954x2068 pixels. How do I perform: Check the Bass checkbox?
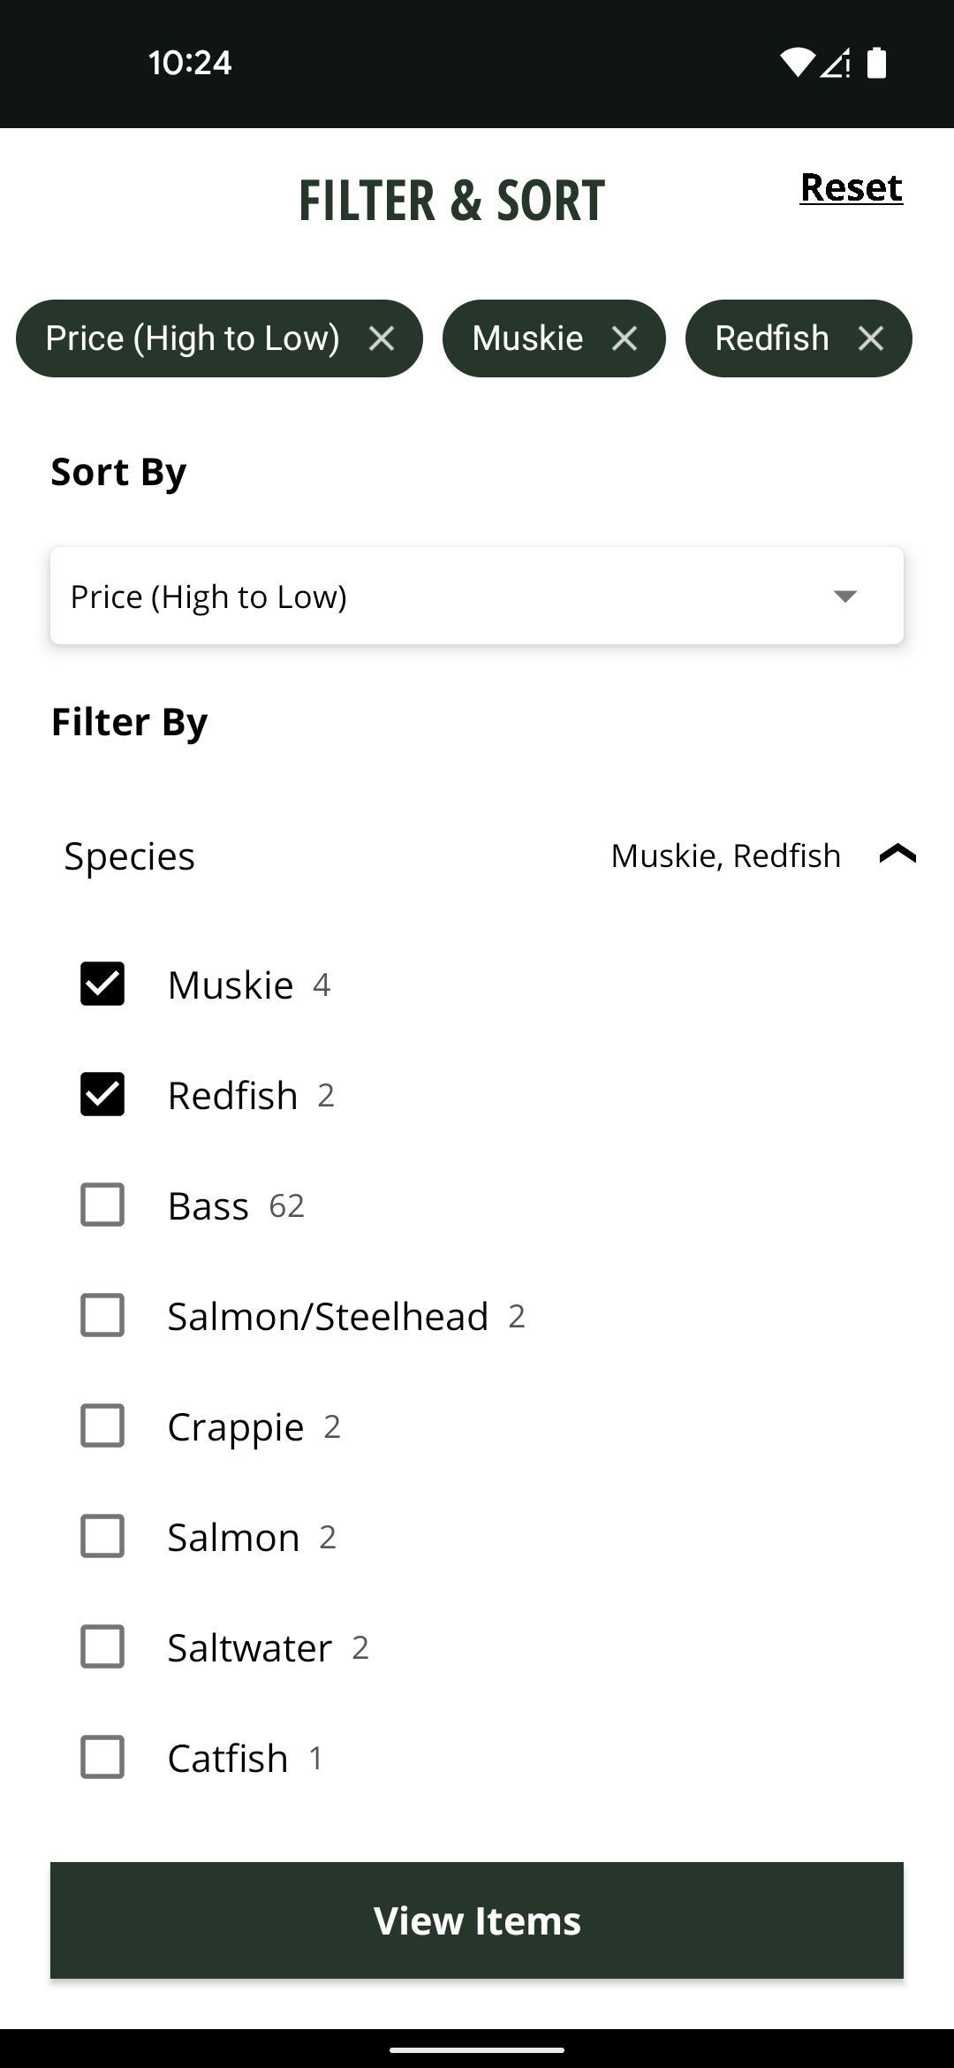click(x=102, y=1205)
